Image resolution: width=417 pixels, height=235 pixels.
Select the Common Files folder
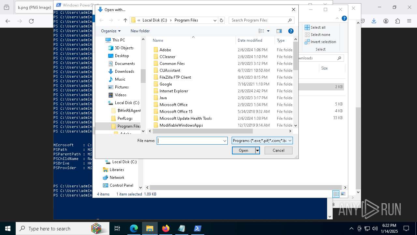172,64
